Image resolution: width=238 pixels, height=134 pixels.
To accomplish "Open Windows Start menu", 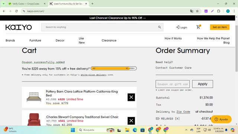I will pyautogui.click(x=73, y=130).
